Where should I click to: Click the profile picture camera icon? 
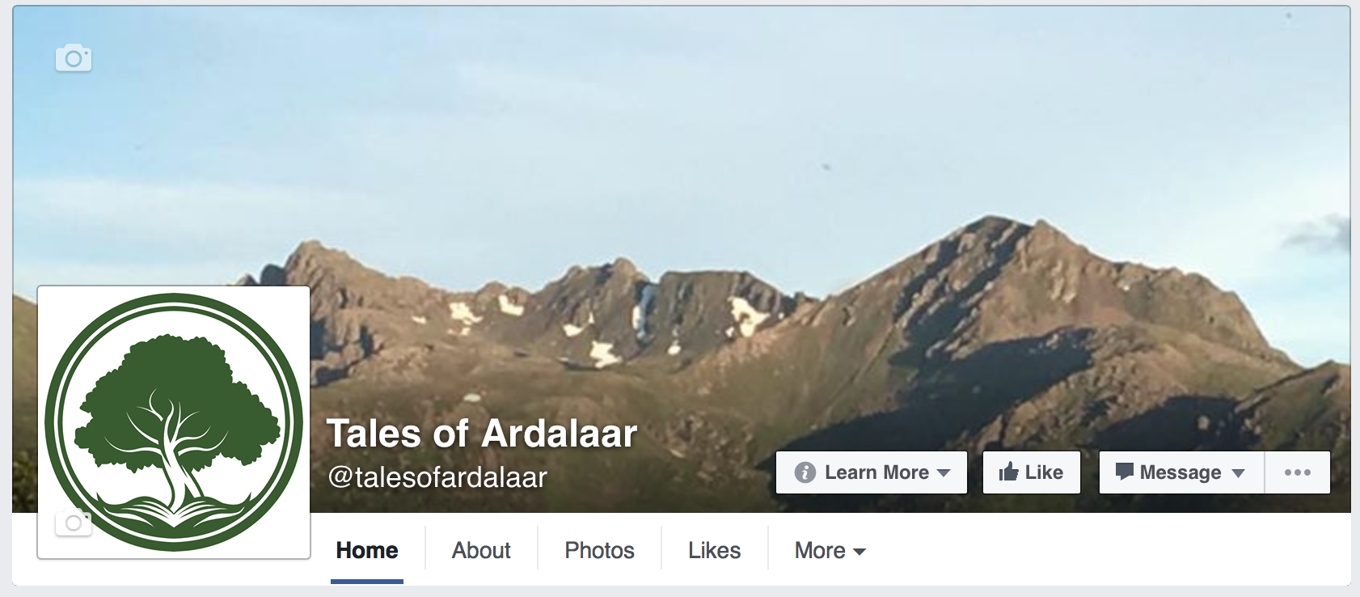coord(74,523)
